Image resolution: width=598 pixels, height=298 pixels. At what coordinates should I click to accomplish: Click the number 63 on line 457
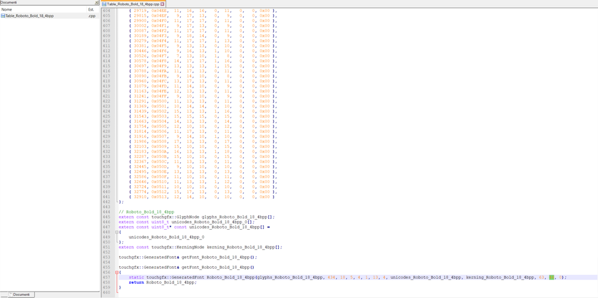pos(542,278)
